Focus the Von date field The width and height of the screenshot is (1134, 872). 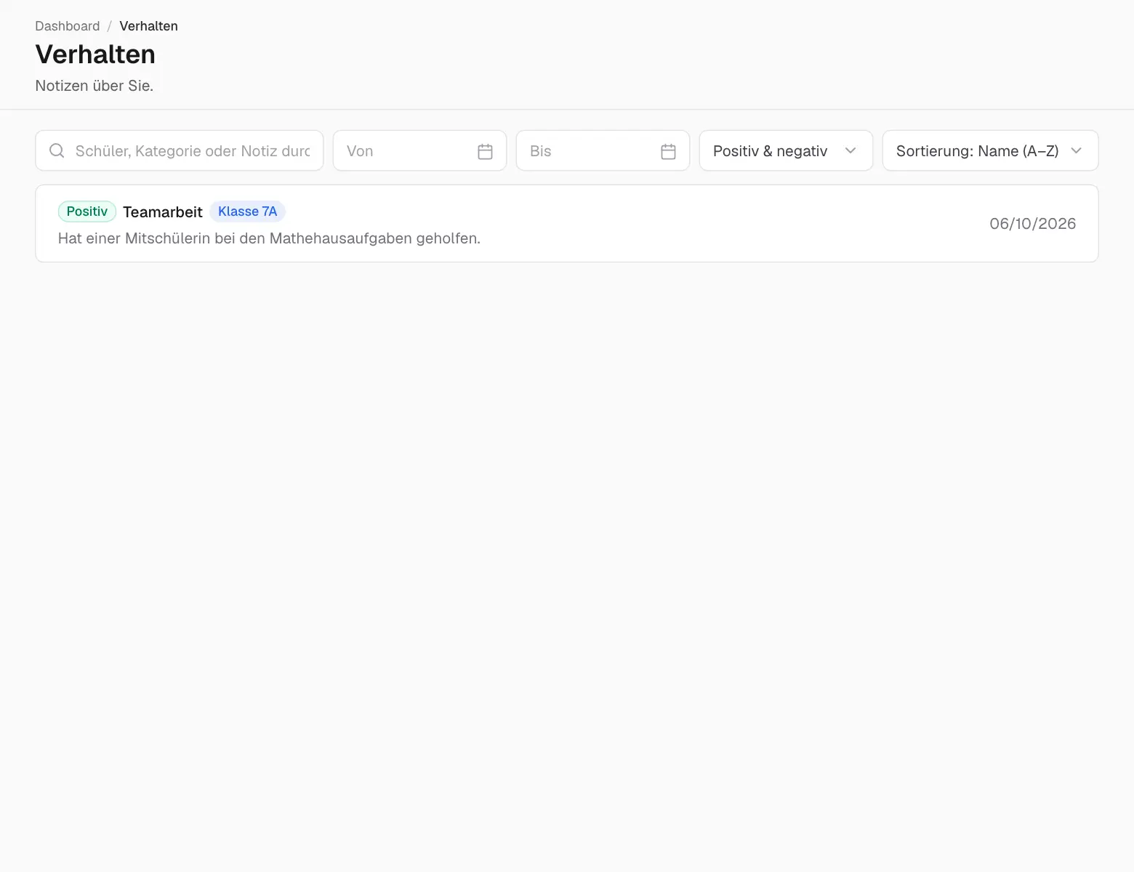[419, 150]
